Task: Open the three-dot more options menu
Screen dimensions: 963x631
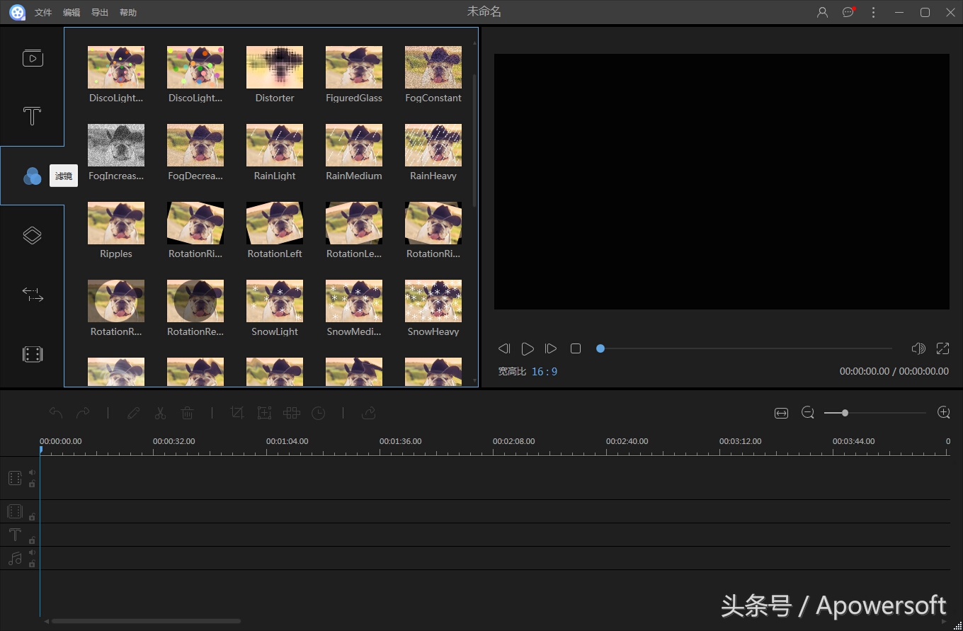Action: [x=873, y=12]
